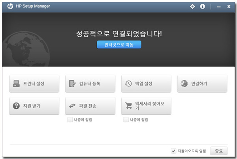The height and width of the screenshot is (159, 237).
Task: Select the 백업 설정 clock icon
Action: (x=128, y=84)
